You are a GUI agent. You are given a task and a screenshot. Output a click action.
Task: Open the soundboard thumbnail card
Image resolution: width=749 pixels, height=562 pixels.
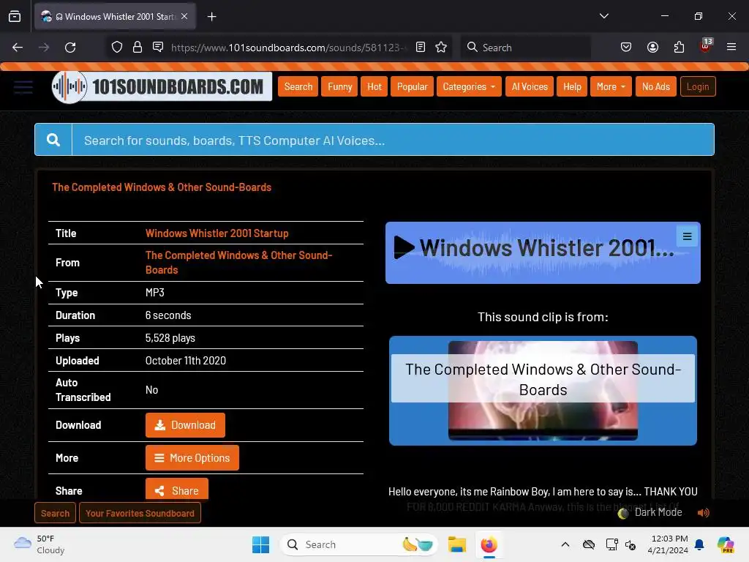543,391
